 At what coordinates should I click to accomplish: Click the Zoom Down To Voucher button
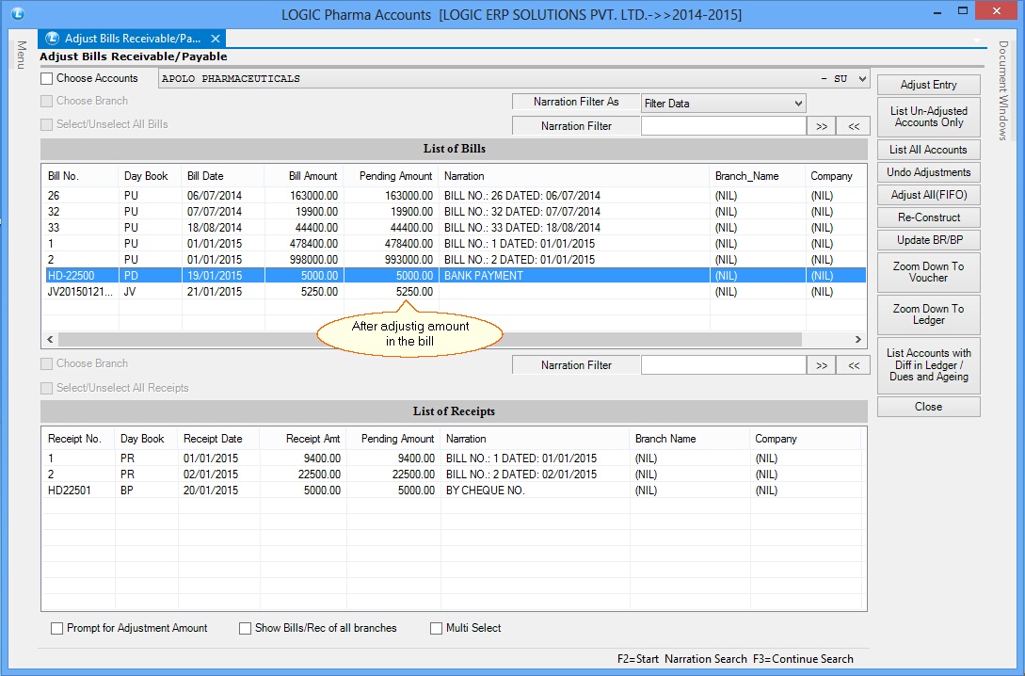click(x=928, y=272)
